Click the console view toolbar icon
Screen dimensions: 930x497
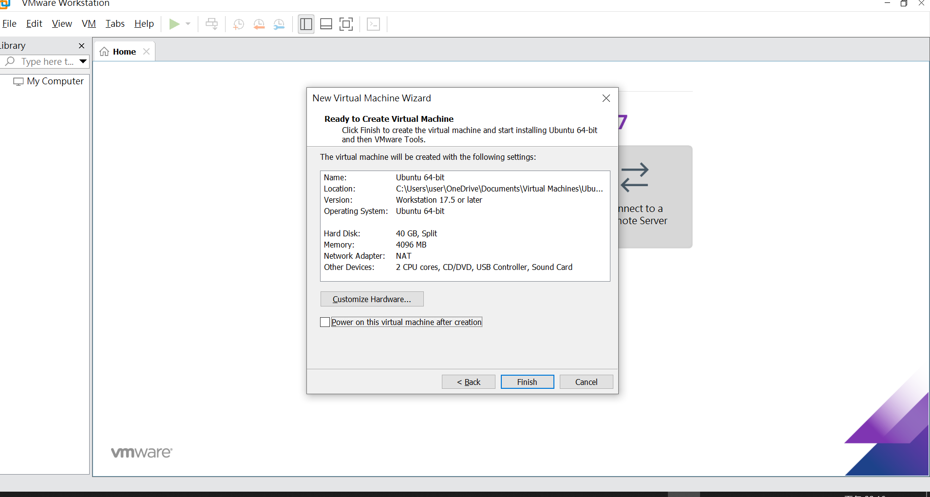(x=374, y=24)
